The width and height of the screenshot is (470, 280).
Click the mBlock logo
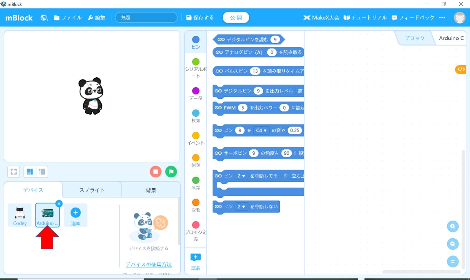tap(19, 18)
